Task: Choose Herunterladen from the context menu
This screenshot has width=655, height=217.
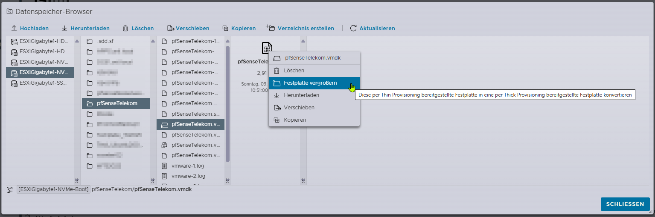Action: tap(301, 95)
